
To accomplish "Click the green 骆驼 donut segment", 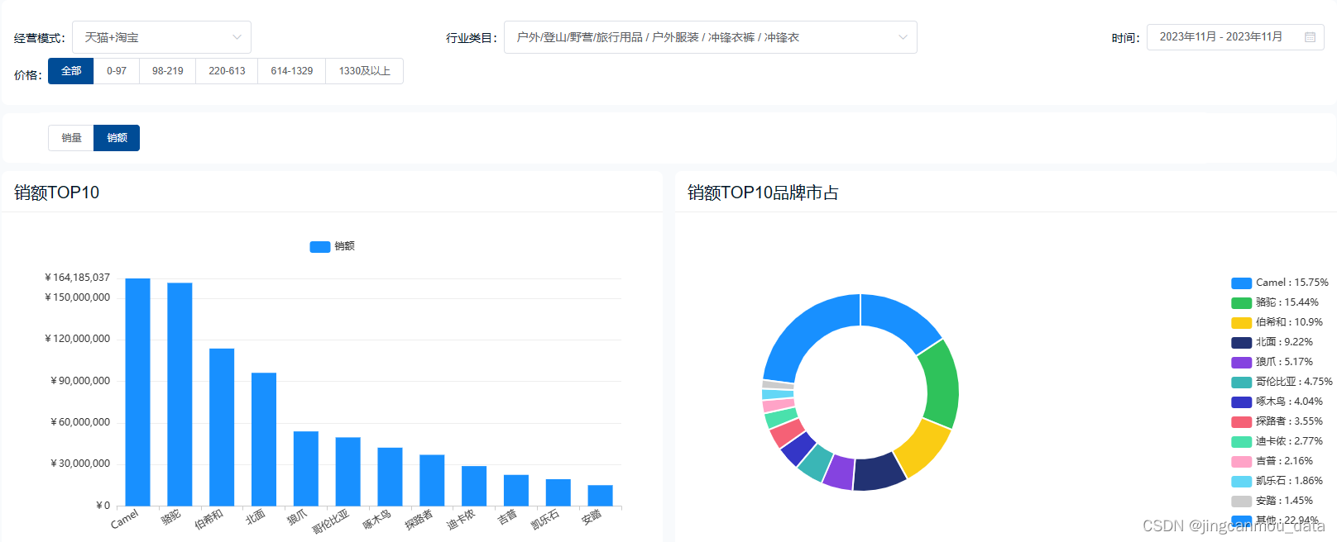I will 941,385.
